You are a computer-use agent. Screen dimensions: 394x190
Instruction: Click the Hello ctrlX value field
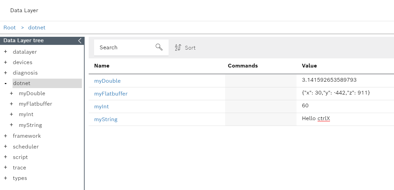coord(316,119)
